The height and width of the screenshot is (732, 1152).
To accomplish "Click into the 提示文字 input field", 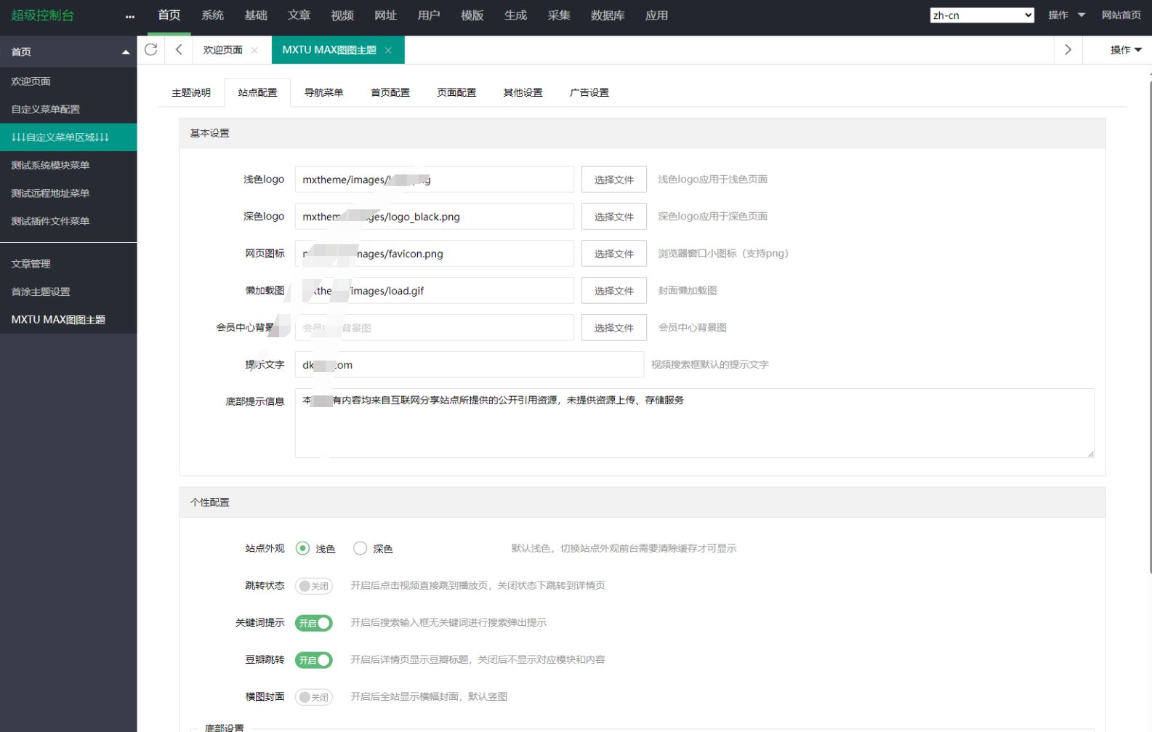I will (469, 365).
